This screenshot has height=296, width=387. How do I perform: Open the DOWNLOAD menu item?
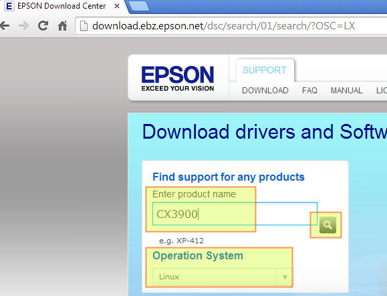[265, 91]
